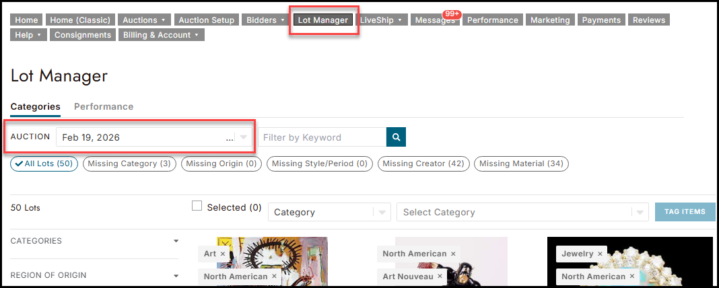
Task: Open Payments page
Action: [601, 20]
